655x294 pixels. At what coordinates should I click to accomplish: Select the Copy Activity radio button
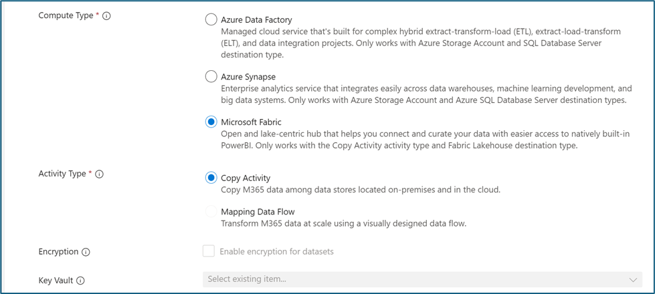point(211,178)
